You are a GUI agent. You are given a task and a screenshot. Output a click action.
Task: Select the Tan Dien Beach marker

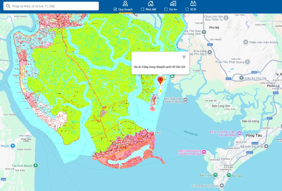coord(36,166)
